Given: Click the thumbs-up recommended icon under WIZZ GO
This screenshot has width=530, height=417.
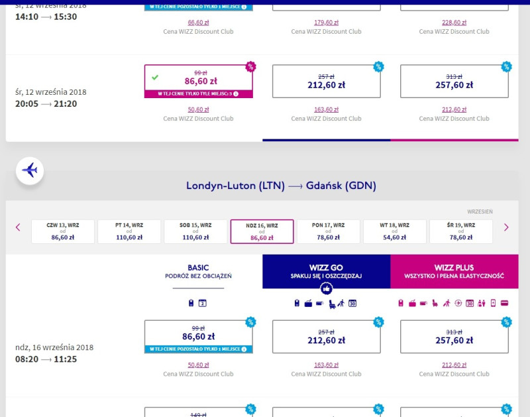Looking at the screenshot, I should [326, 288].
